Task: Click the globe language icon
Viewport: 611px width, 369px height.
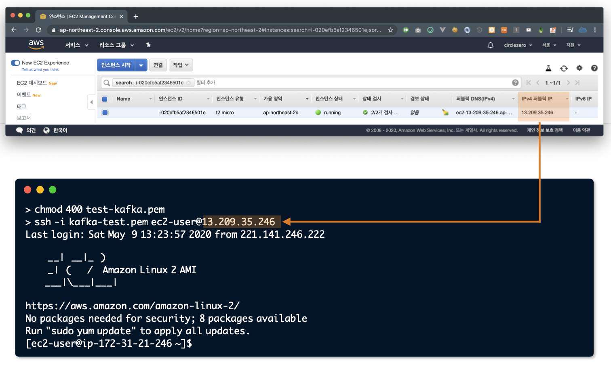Action: 46,130
